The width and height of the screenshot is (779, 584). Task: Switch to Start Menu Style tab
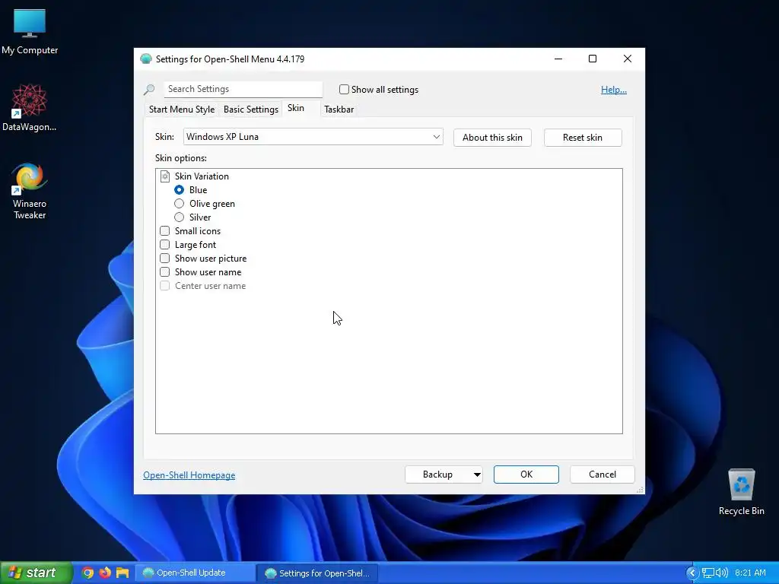[182, 109]
